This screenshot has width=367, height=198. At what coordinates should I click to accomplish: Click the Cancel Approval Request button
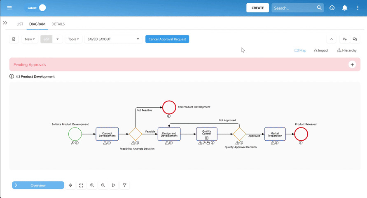(167, 39)
